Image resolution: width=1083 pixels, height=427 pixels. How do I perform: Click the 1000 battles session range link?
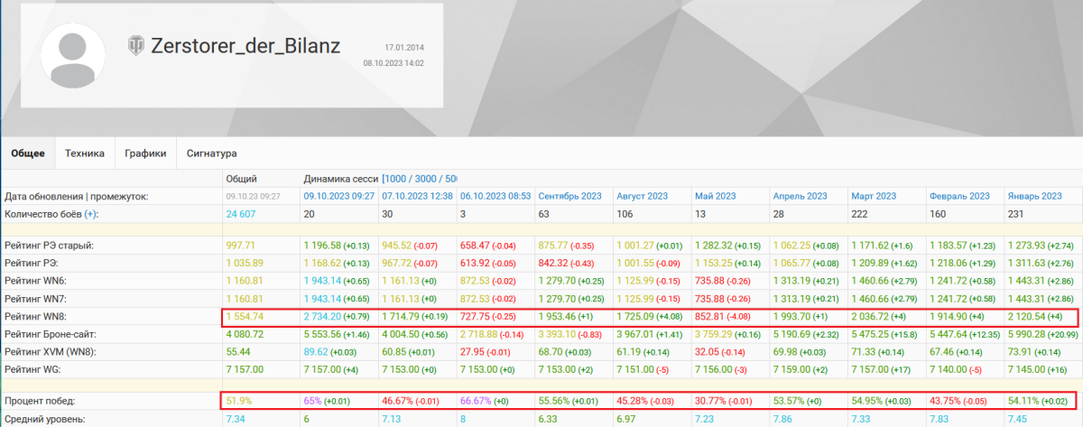[400, 179]
